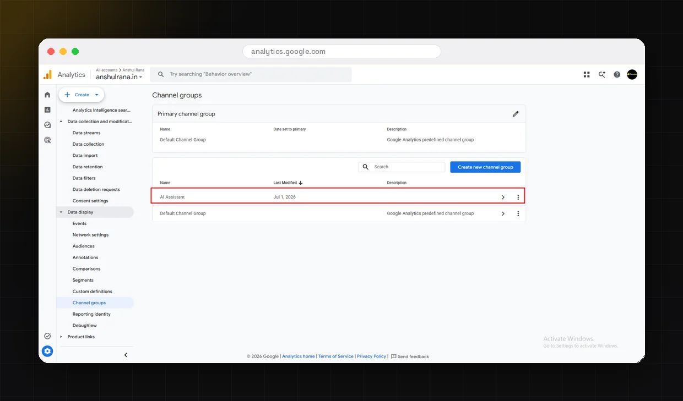Open Data collection in sidebar
683x401 pixels.
88,144
